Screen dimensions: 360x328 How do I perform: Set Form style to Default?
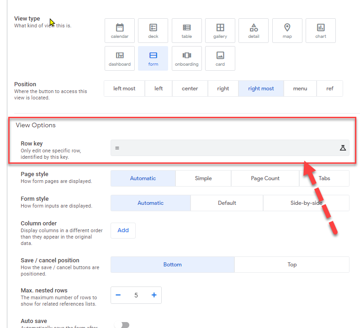tap(227, 203)
